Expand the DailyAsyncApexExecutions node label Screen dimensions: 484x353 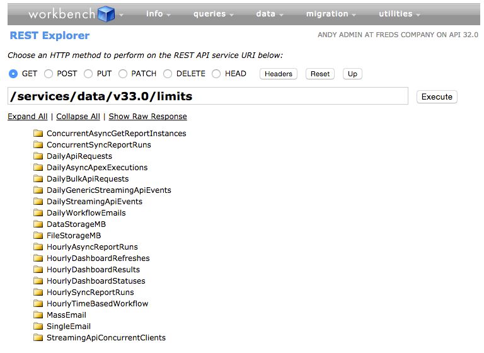point(97,168)
